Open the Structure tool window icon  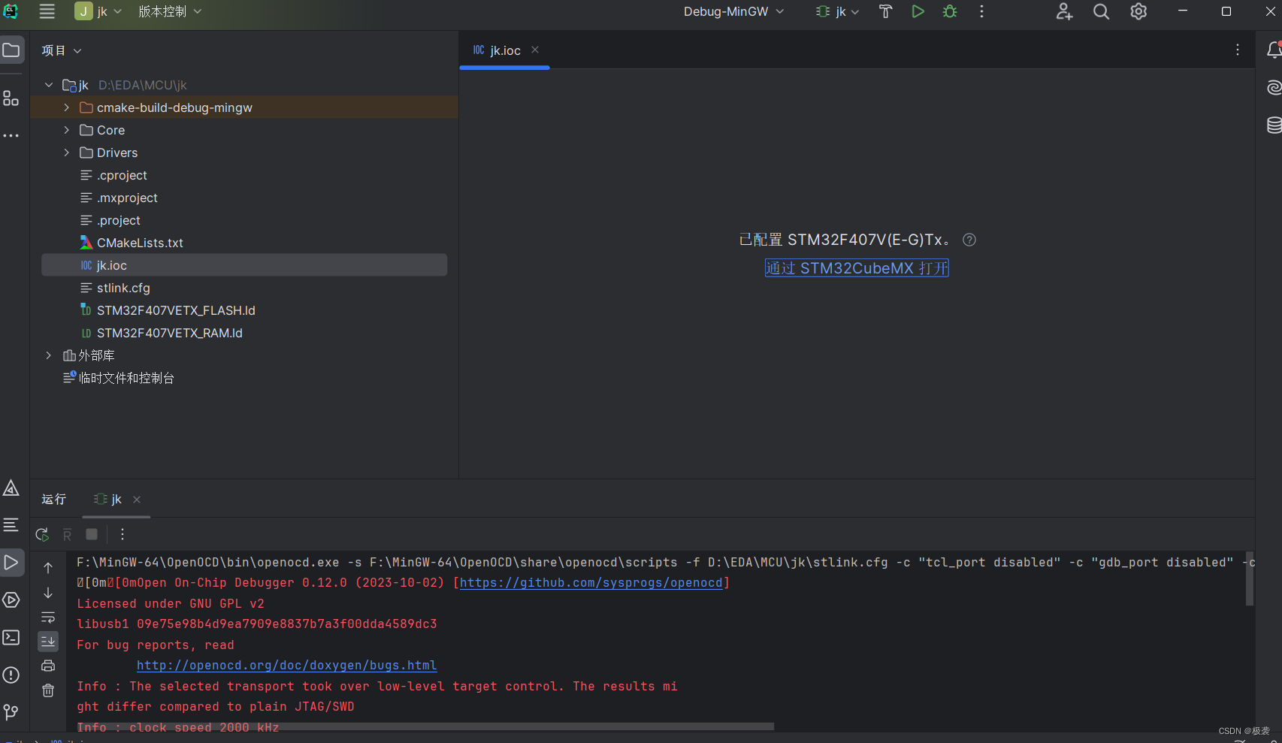click(x=11, y=98)
